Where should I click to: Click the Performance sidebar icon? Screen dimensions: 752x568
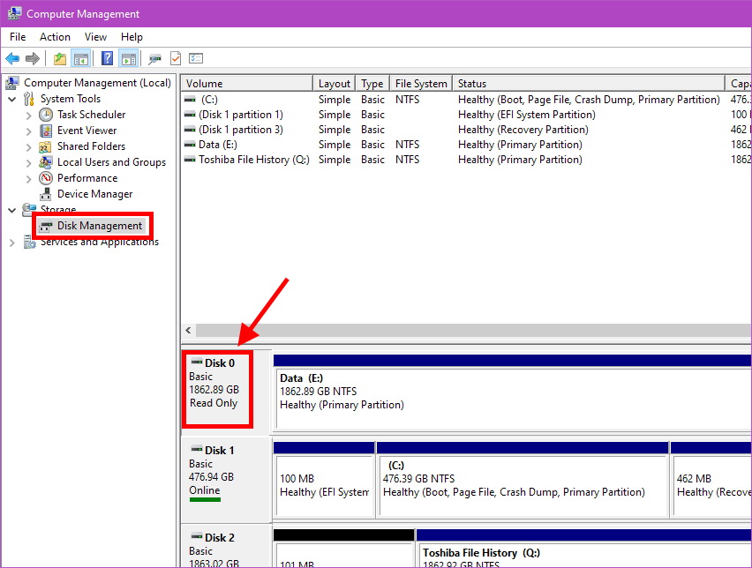(x=45, y=177)
